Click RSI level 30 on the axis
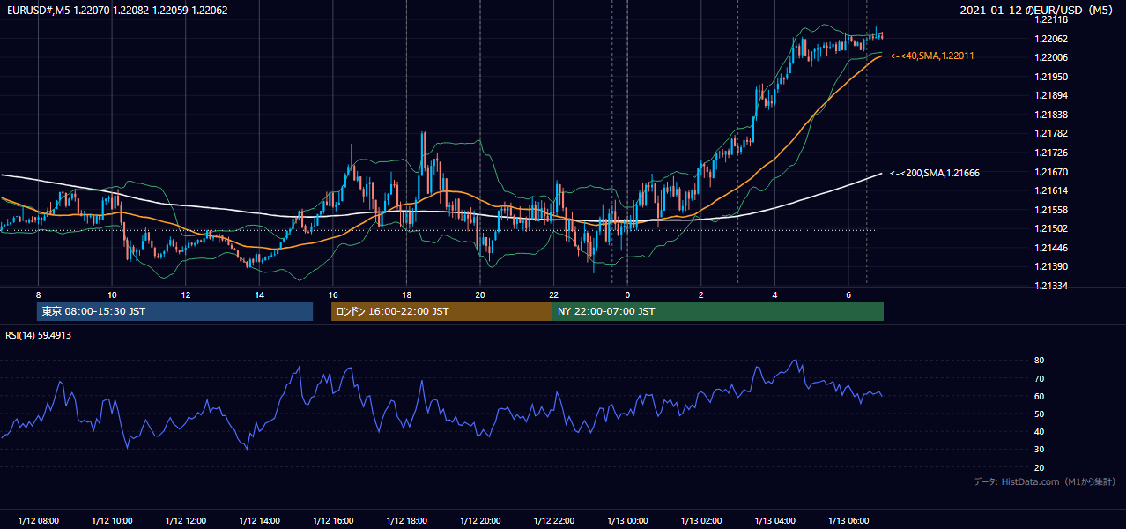Screen dimensions: 1126x529 1039,450
